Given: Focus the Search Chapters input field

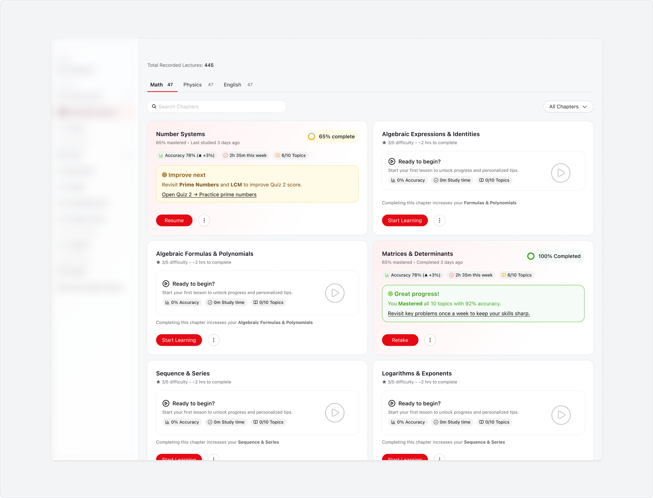Looking at the screenshot, I should 219,106.
